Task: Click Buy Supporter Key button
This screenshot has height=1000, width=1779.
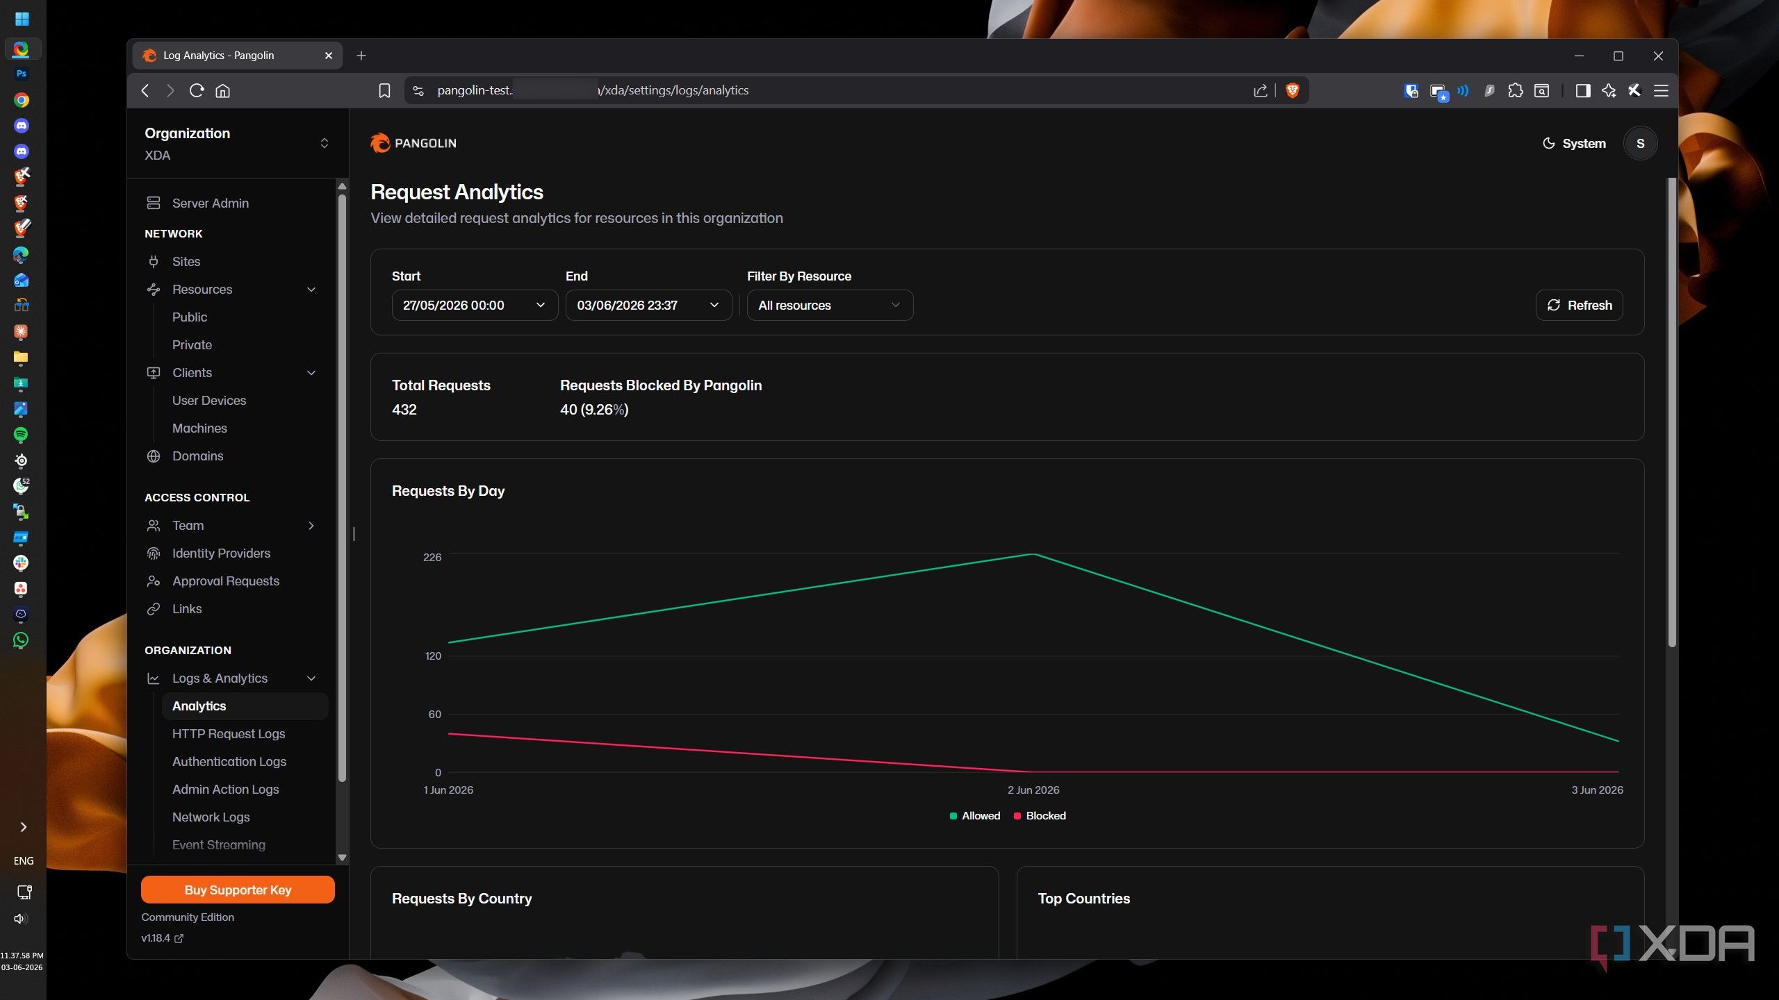Action: coord(238,890)
